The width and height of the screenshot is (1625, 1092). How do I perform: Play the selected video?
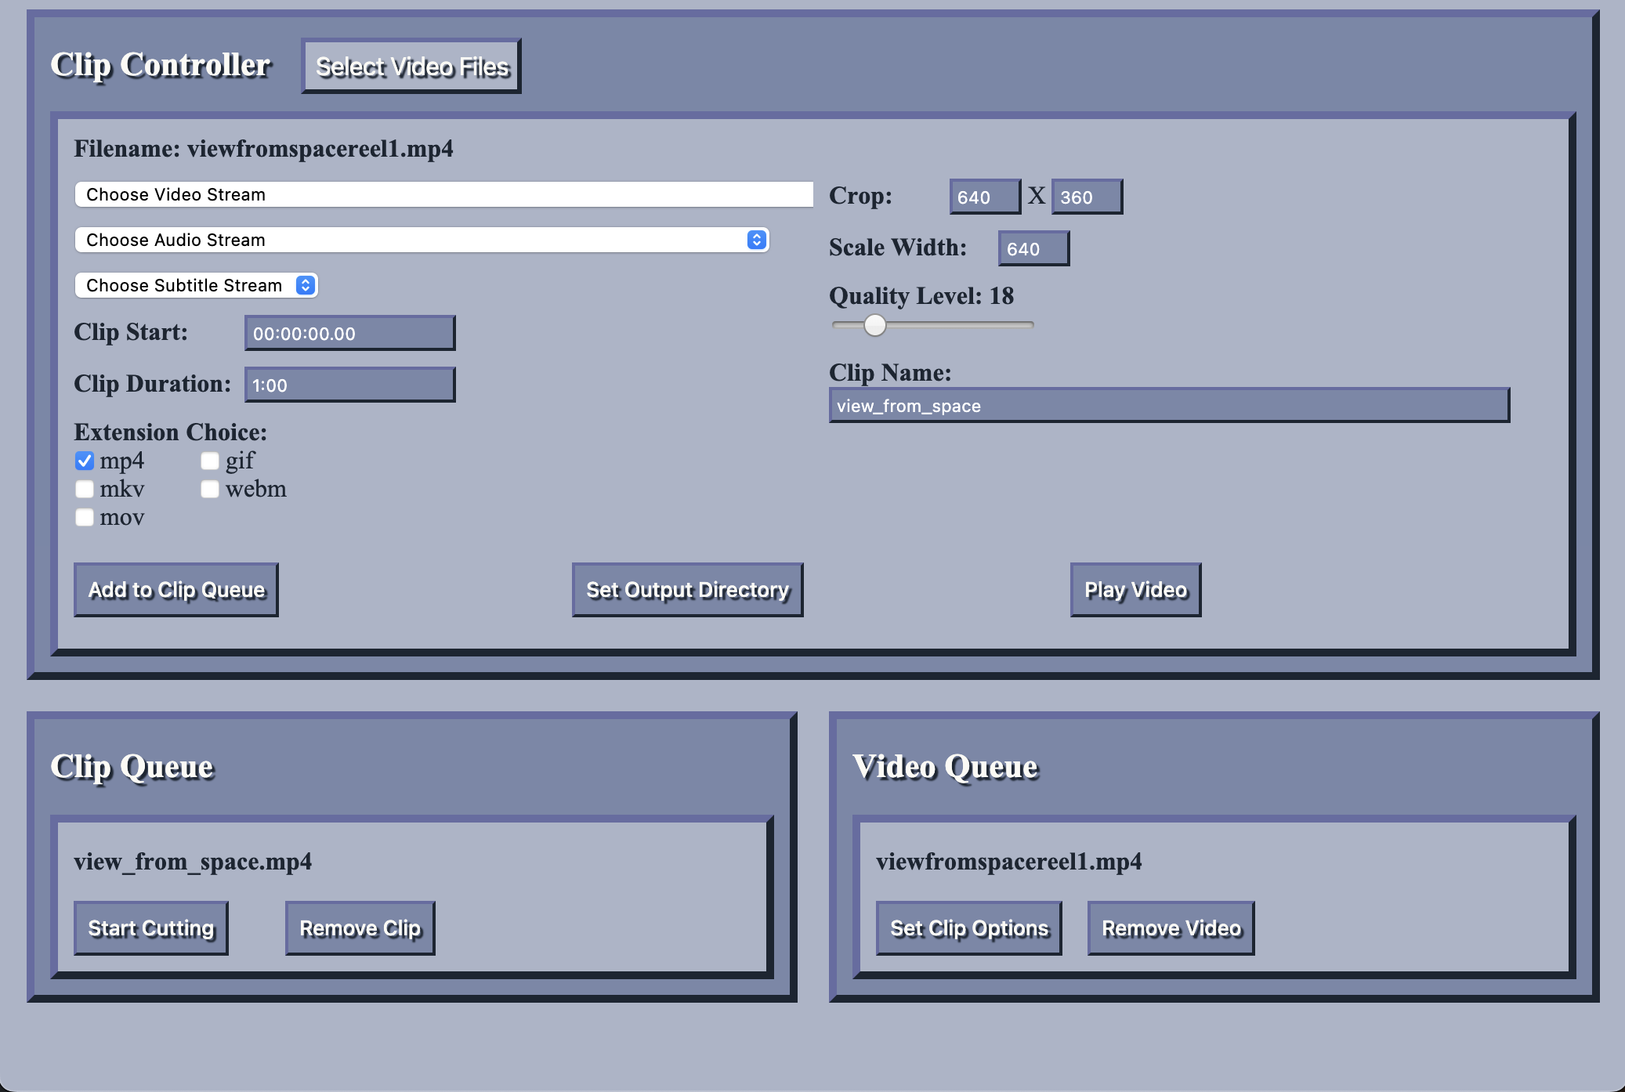pos(1135,590)
